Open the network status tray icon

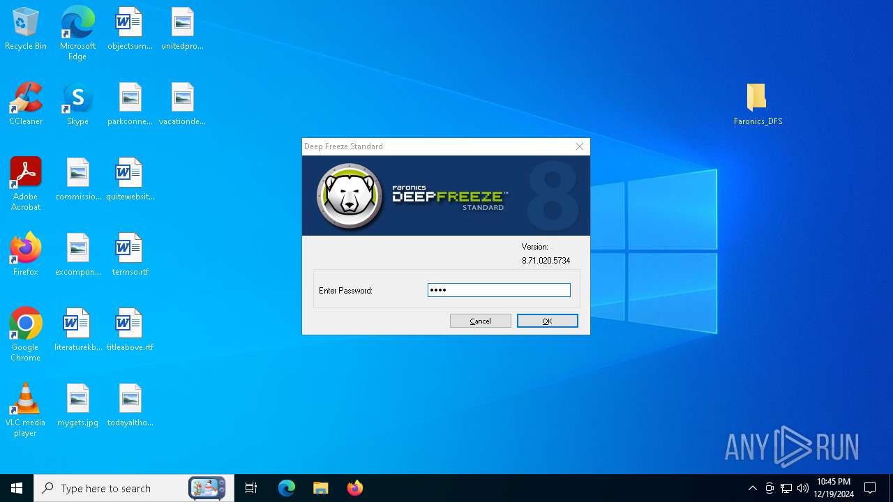(x=786, y=488)
